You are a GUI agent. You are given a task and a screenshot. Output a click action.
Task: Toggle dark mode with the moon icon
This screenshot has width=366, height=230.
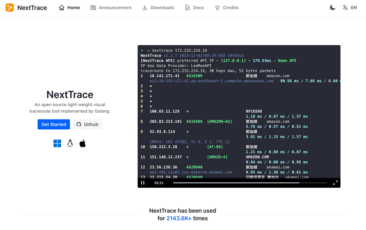pyautogui.click(x=332, y=7)
